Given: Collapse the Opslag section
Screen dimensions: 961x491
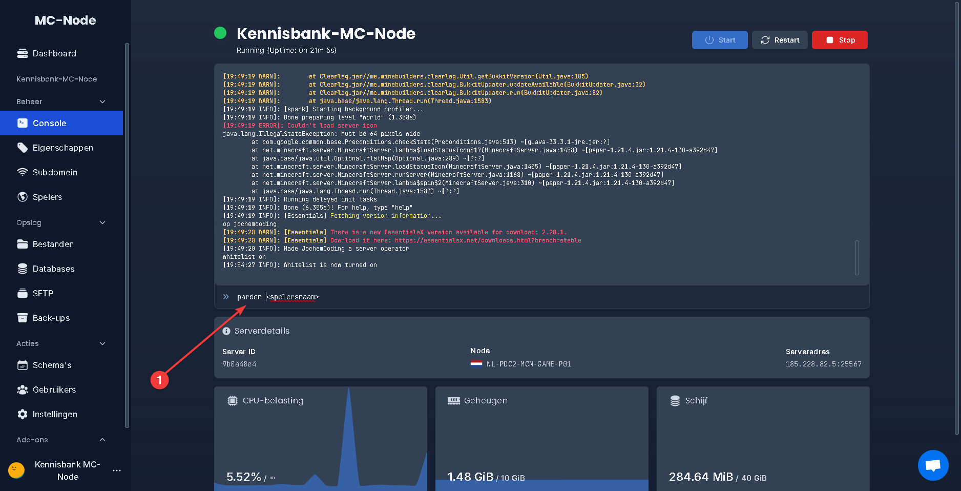Looking at the screenshot, I should (102, 222).
